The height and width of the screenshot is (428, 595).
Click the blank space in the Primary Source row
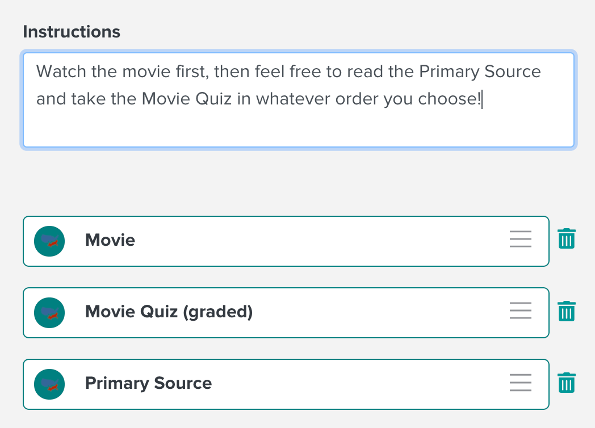(361, 384)
